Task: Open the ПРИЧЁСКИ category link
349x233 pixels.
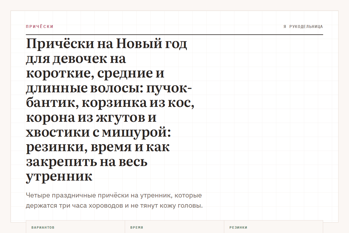Action: pyautogui.click(x=40, y=27)
